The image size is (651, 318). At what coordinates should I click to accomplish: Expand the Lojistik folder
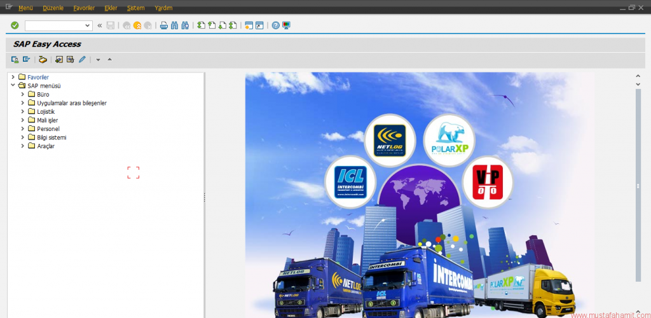23,112
